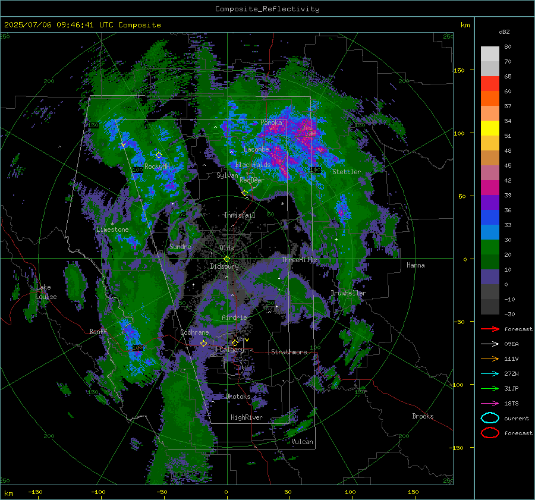
Task: Click the yellow diamond marker below Cochrane
Action: (204, 343)
